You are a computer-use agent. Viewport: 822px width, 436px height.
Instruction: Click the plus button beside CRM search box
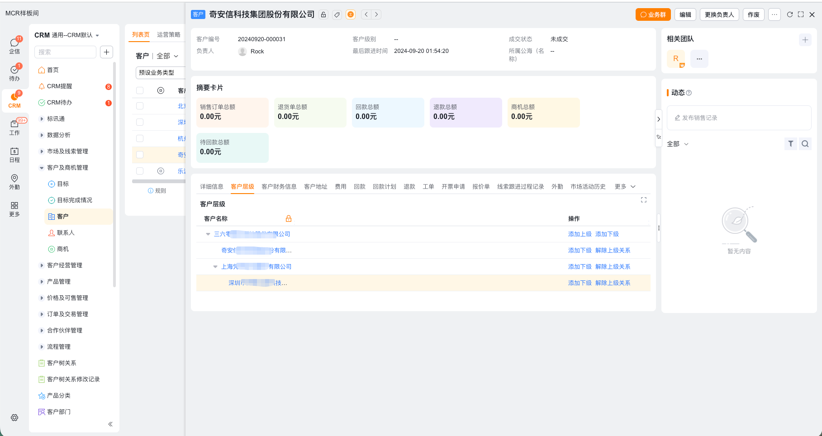tap(106, 52)
